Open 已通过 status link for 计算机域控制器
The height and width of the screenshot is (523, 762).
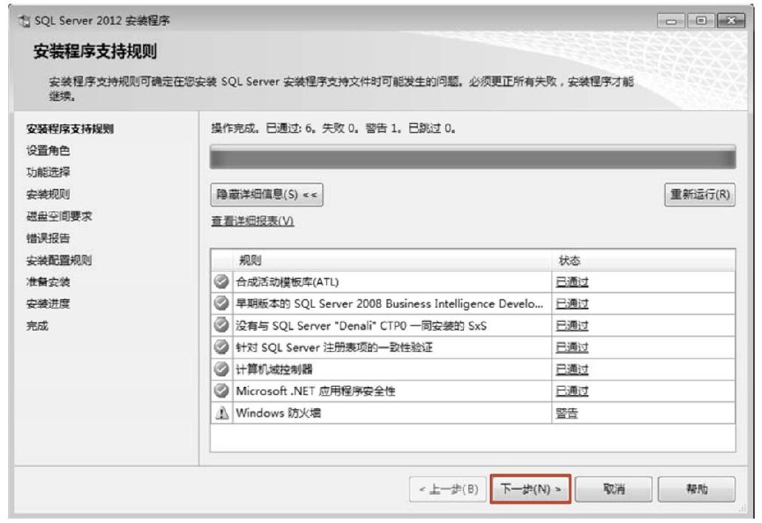(x=572, y=369)
